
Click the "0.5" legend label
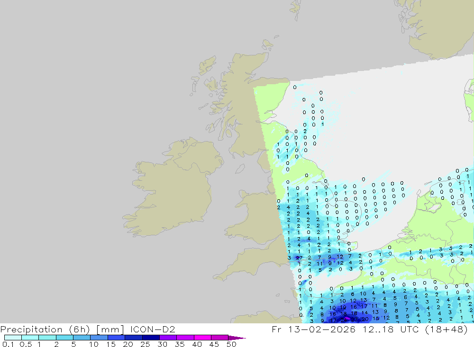tap(26, 344)
